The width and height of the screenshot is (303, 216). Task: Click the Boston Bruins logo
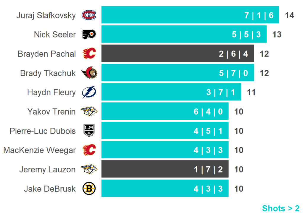pos(89,189)
